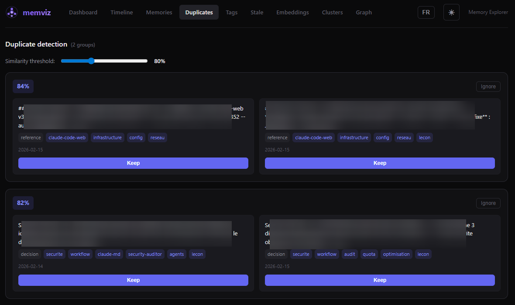Ignore the 84% duplicate group
515x305 pixels.
point(488,86)
